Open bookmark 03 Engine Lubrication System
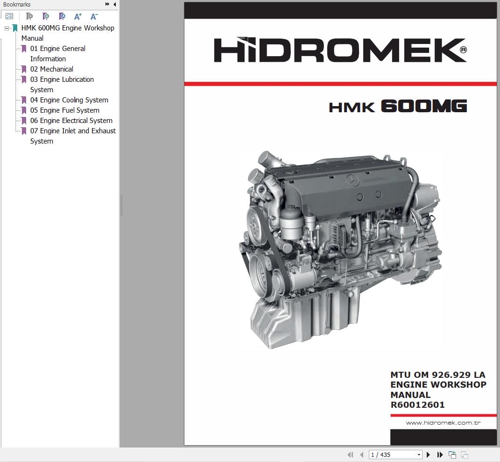This screenshot has width=500, height=462. (62, 84)
